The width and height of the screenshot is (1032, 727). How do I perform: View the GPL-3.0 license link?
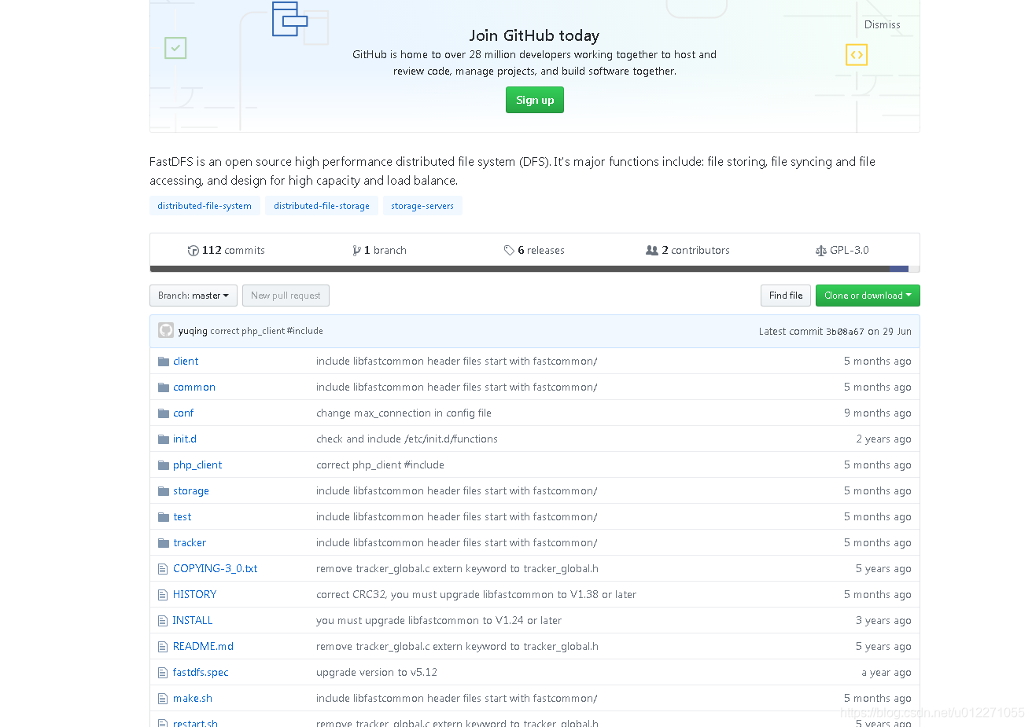point(842,251)
